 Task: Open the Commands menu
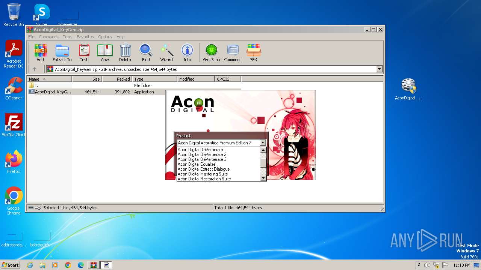[48, 37]
